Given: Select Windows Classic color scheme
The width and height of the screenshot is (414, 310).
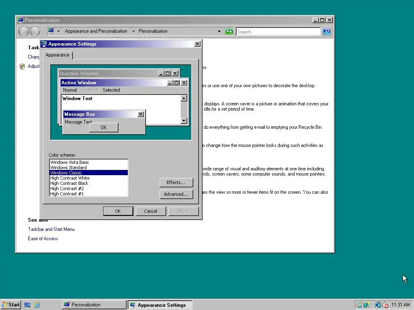Looking at the screenshot, I should point(89,173).
